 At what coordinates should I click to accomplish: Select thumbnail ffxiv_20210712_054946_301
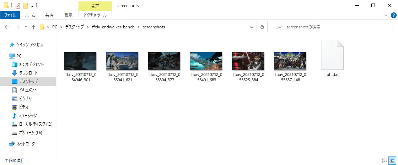(80, 61)
